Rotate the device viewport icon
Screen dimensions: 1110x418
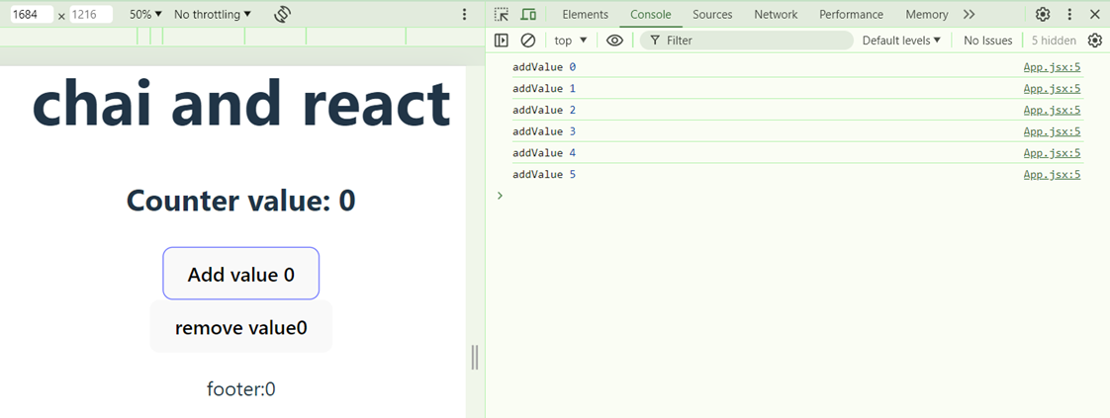(x=283, y=14)
